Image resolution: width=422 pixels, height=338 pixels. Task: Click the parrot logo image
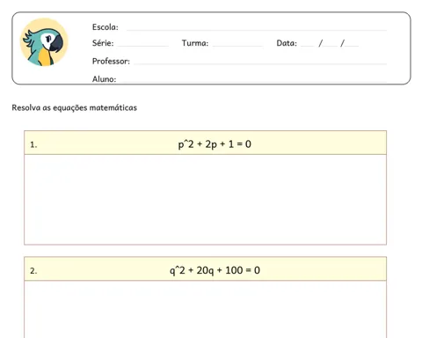(x=44, y=42)
